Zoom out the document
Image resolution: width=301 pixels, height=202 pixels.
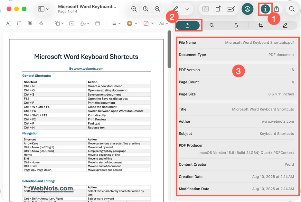134,9
